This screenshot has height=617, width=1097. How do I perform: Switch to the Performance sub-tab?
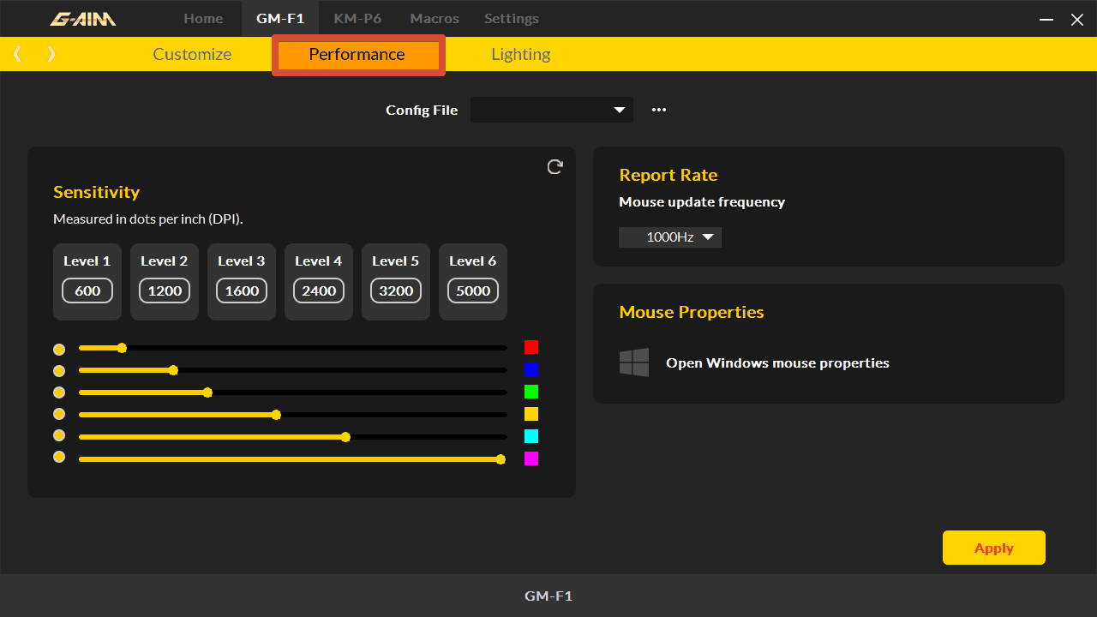pos(357,55)
